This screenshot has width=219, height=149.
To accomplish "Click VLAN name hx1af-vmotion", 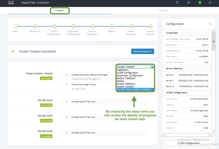I will click(x=201, y=122).
